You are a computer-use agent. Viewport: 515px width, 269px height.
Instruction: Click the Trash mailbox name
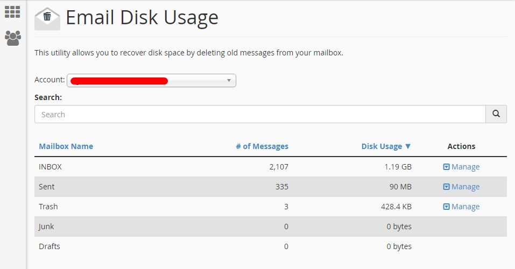click(48, 207)
